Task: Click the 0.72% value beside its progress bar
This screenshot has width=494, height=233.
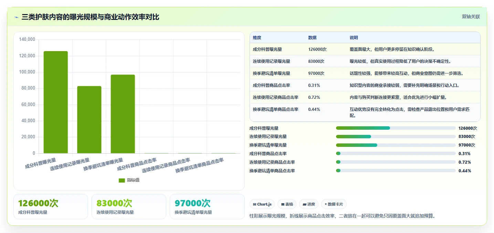Action: (x=465, y=162)
